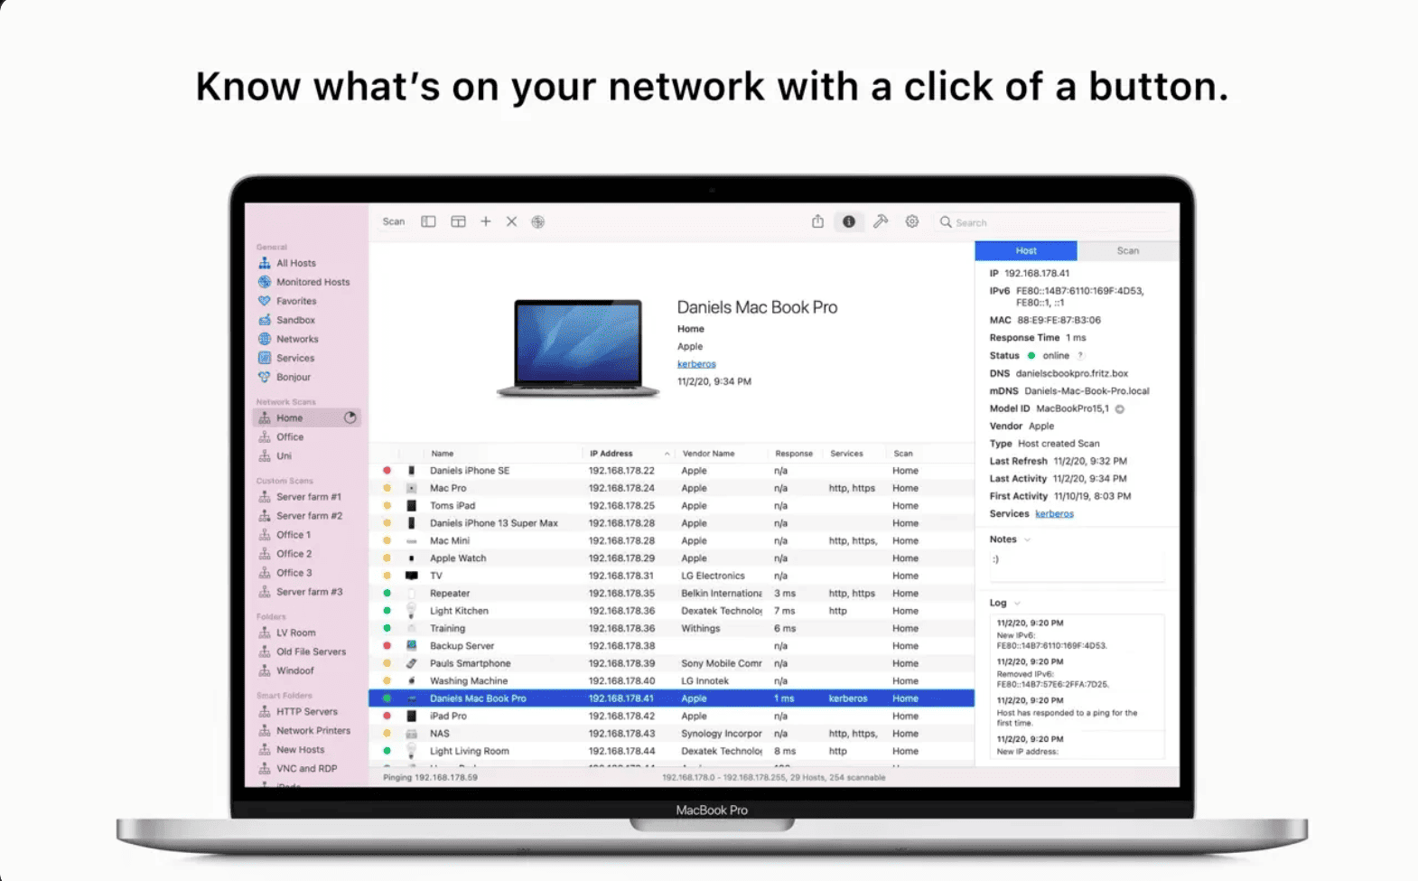1418x881 pixels.
Task: Switch to the Host tab
Action: tap(1026, 250)
